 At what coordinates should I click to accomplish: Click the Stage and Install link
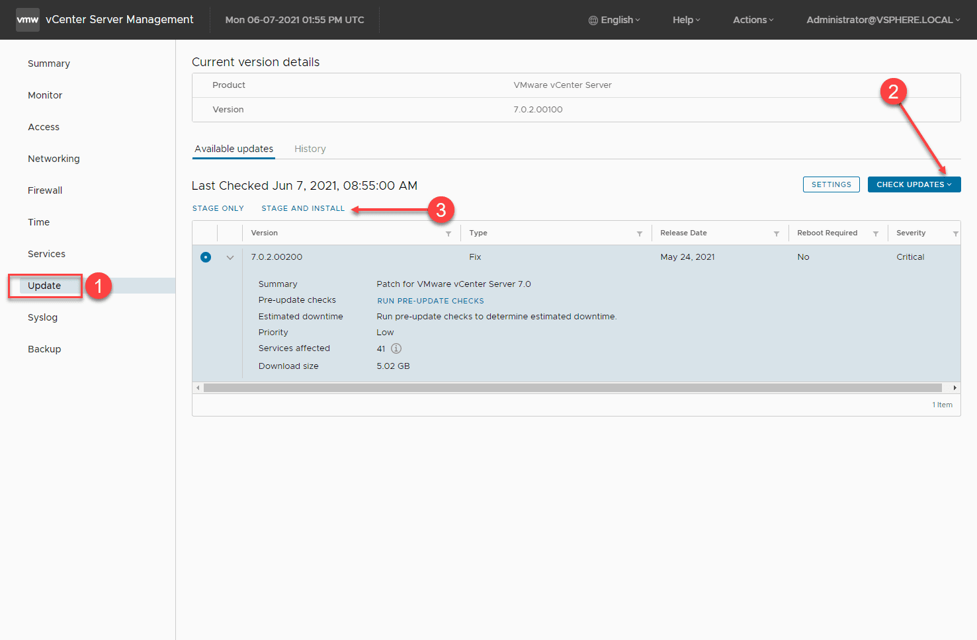pos(303,208)
